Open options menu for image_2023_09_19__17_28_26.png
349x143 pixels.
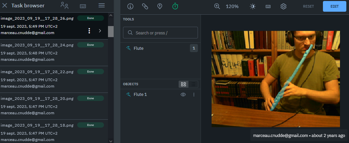[89, 31]
